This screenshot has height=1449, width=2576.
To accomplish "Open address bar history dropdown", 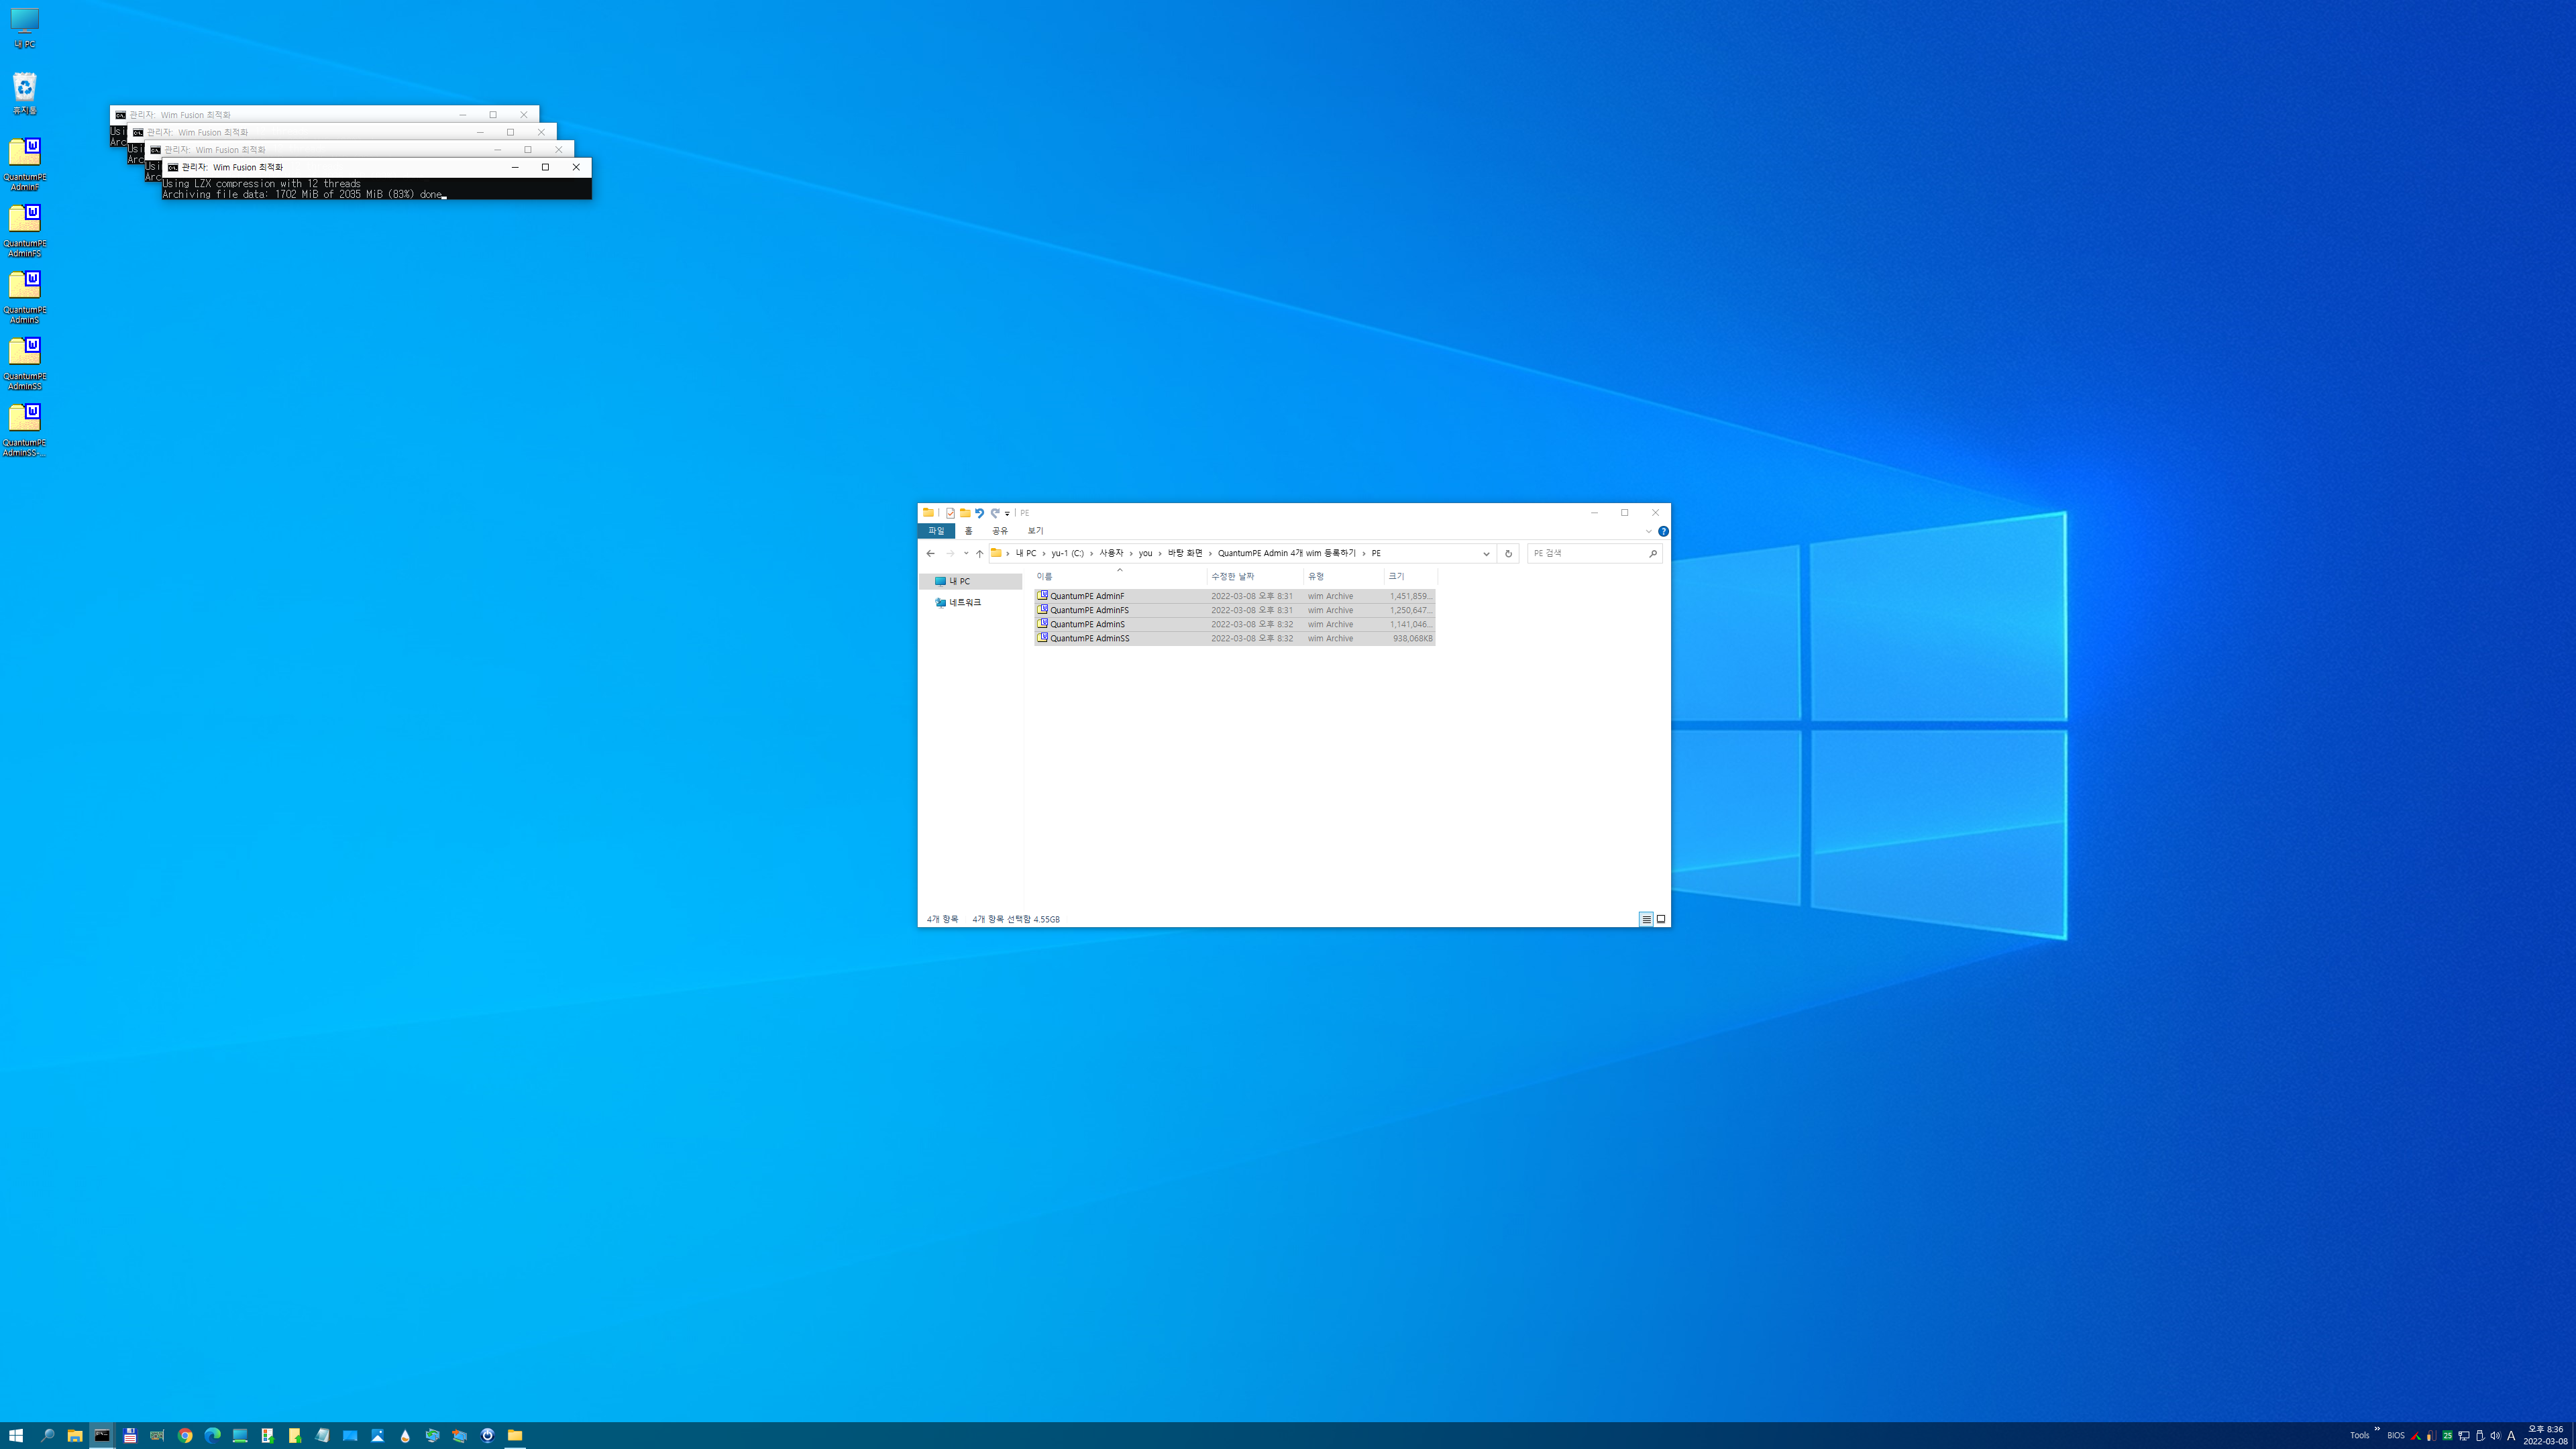I will (x=1486, y=553).
